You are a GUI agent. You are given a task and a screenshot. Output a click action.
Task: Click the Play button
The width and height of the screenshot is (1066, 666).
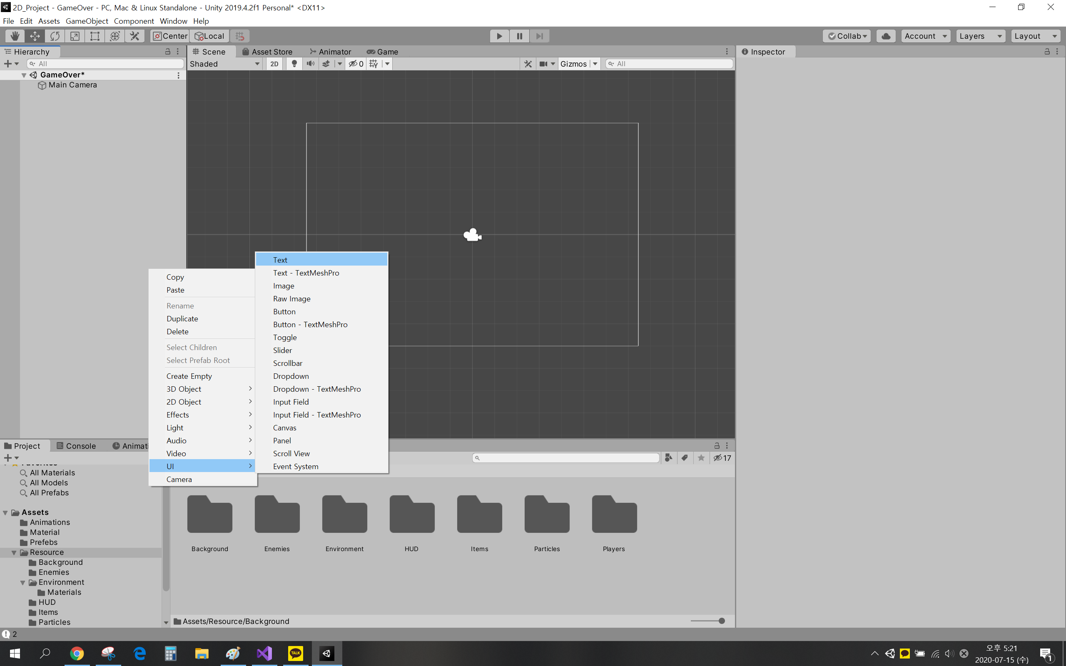(500, 36)
